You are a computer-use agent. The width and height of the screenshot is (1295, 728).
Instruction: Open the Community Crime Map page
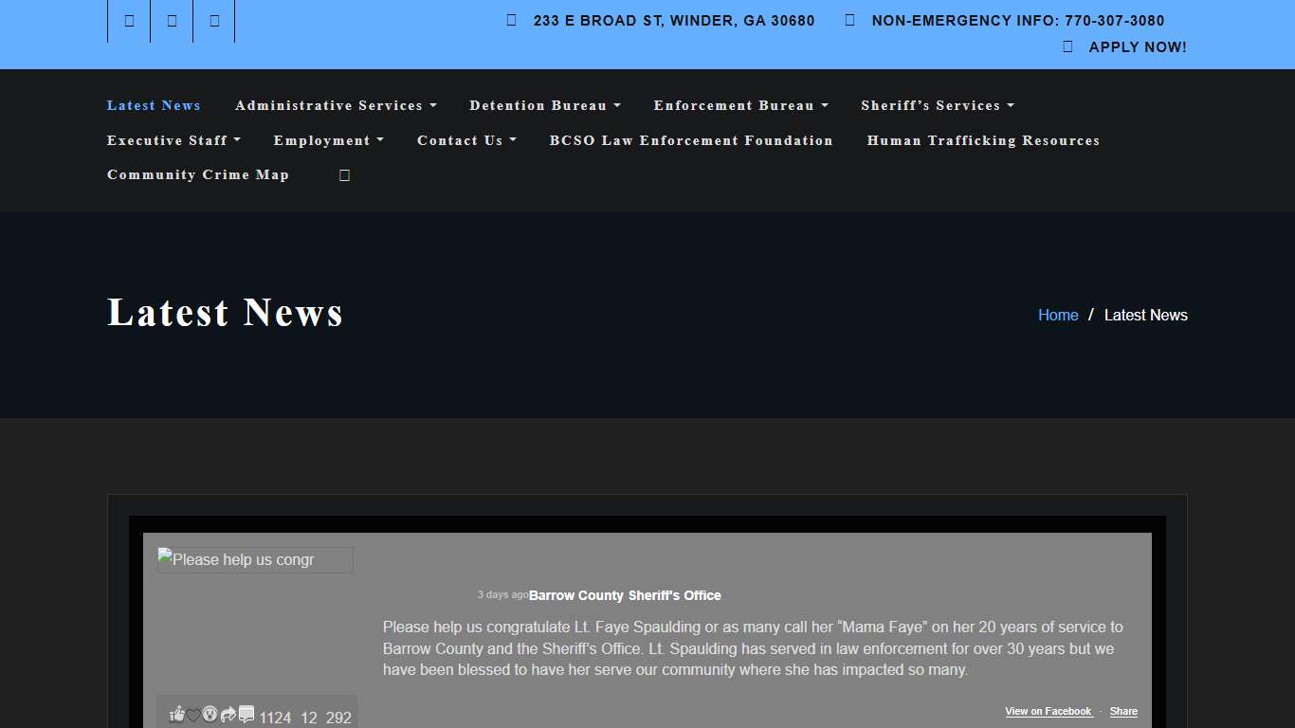point(197,174)
